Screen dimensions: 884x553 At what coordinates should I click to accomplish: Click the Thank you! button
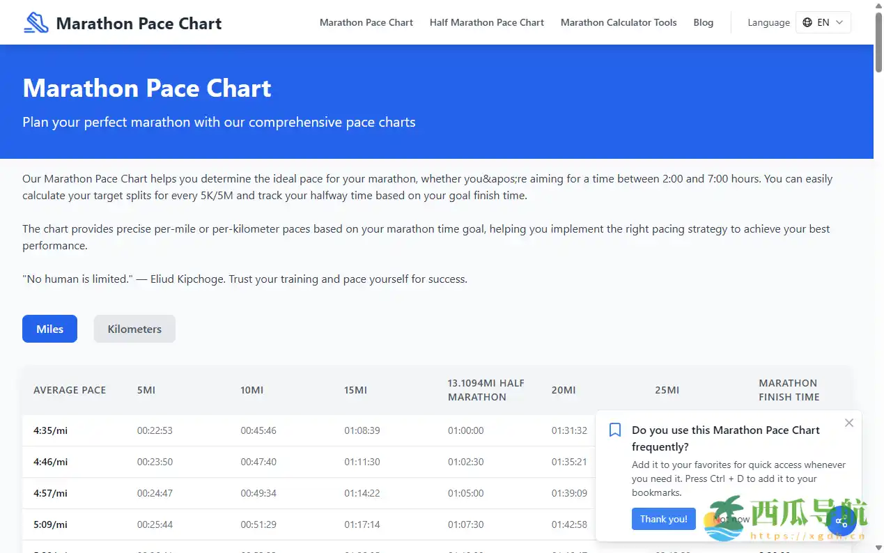tap(663, 519)
